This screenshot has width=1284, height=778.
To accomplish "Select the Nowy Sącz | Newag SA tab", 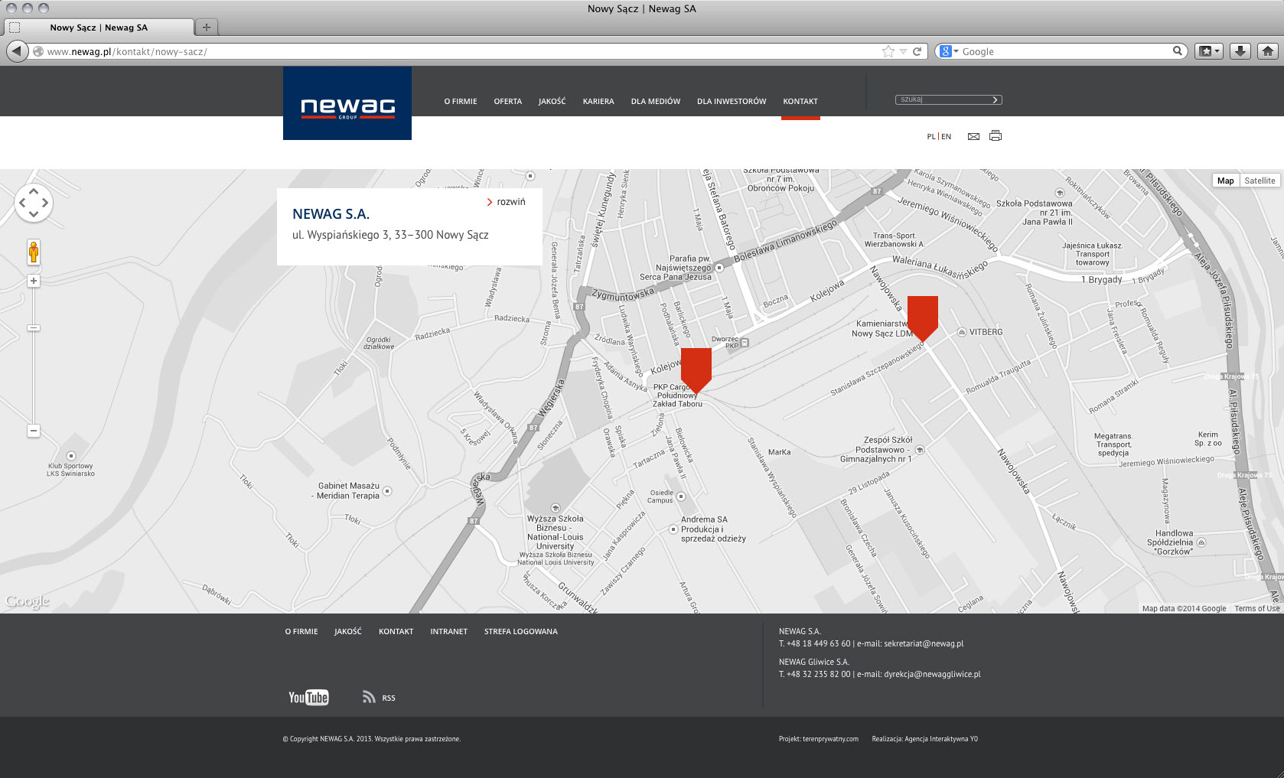I will point(99,28).
